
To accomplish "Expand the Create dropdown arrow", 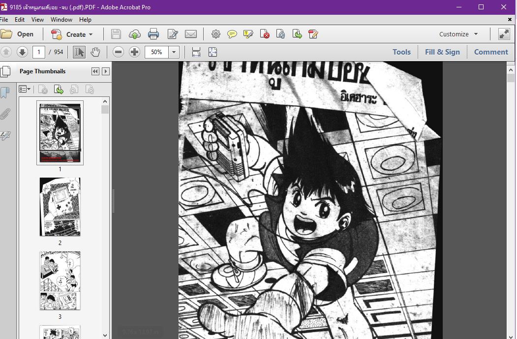I will tap(91, 34).
